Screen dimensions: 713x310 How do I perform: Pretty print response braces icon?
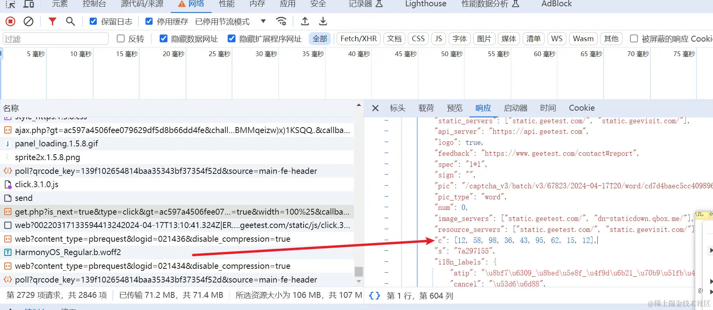375,295
